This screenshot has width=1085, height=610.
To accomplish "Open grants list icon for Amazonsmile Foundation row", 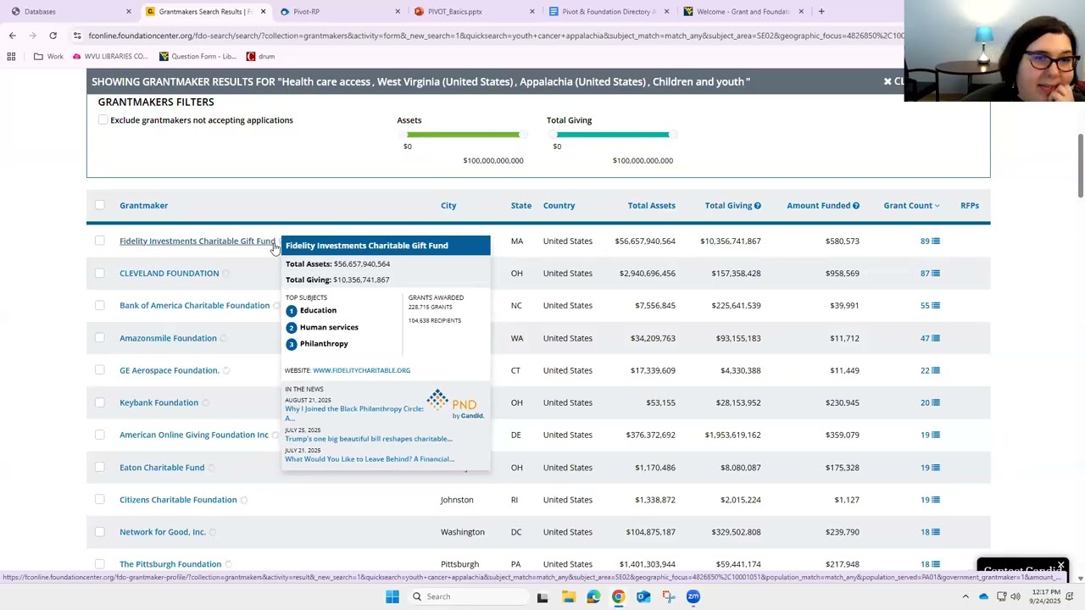I will [936, 338].
